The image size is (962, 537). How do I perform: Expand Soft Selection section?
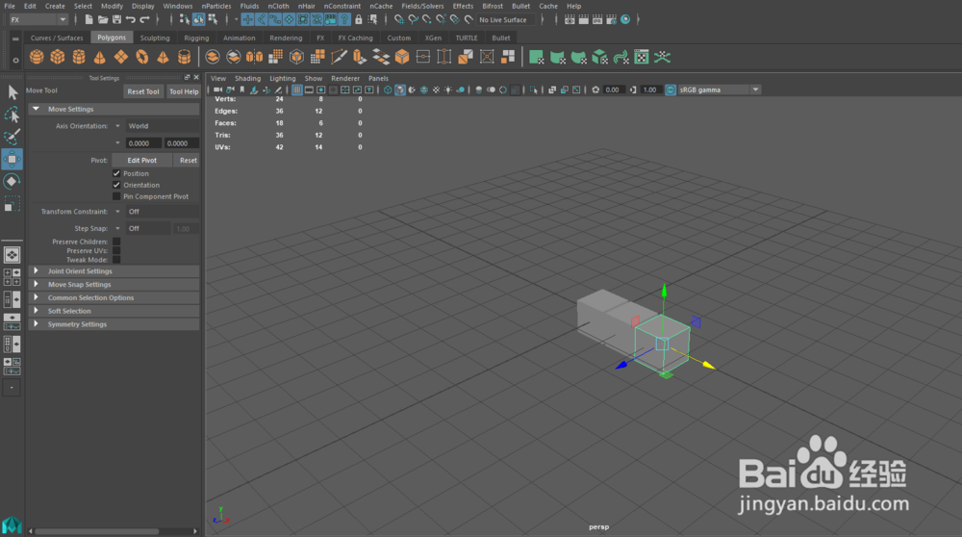point(114,311)
